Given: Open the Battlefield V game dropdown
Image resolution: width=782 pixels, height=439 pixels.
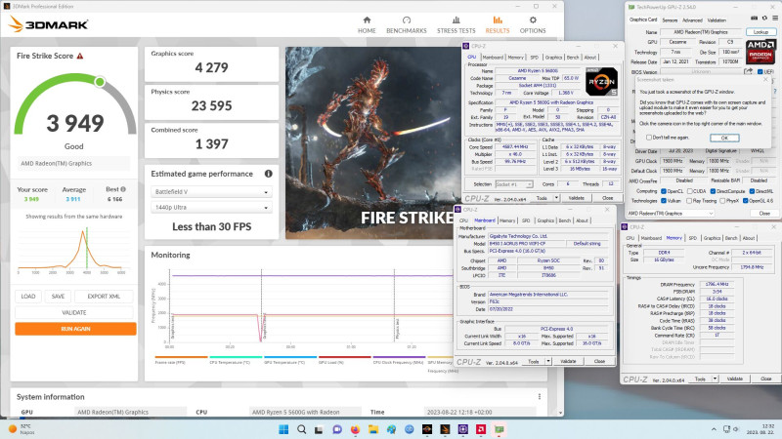Looking at the screenshot, I should pos(211,191).
